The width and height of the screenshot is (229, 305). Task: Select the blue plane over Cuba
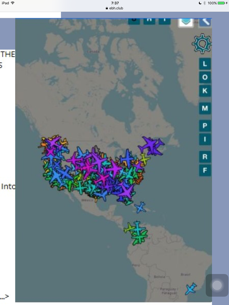point(140,208)
